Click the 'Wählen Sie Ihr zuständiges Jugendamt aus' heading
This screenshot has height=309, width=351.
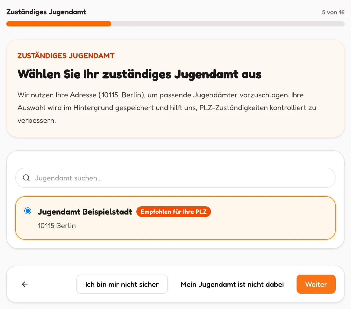coord(139,74)
